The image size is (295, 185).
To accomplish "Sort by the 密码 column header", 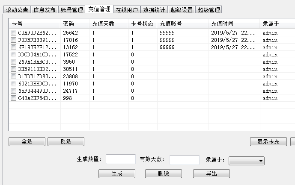I will tap(75, 23).
